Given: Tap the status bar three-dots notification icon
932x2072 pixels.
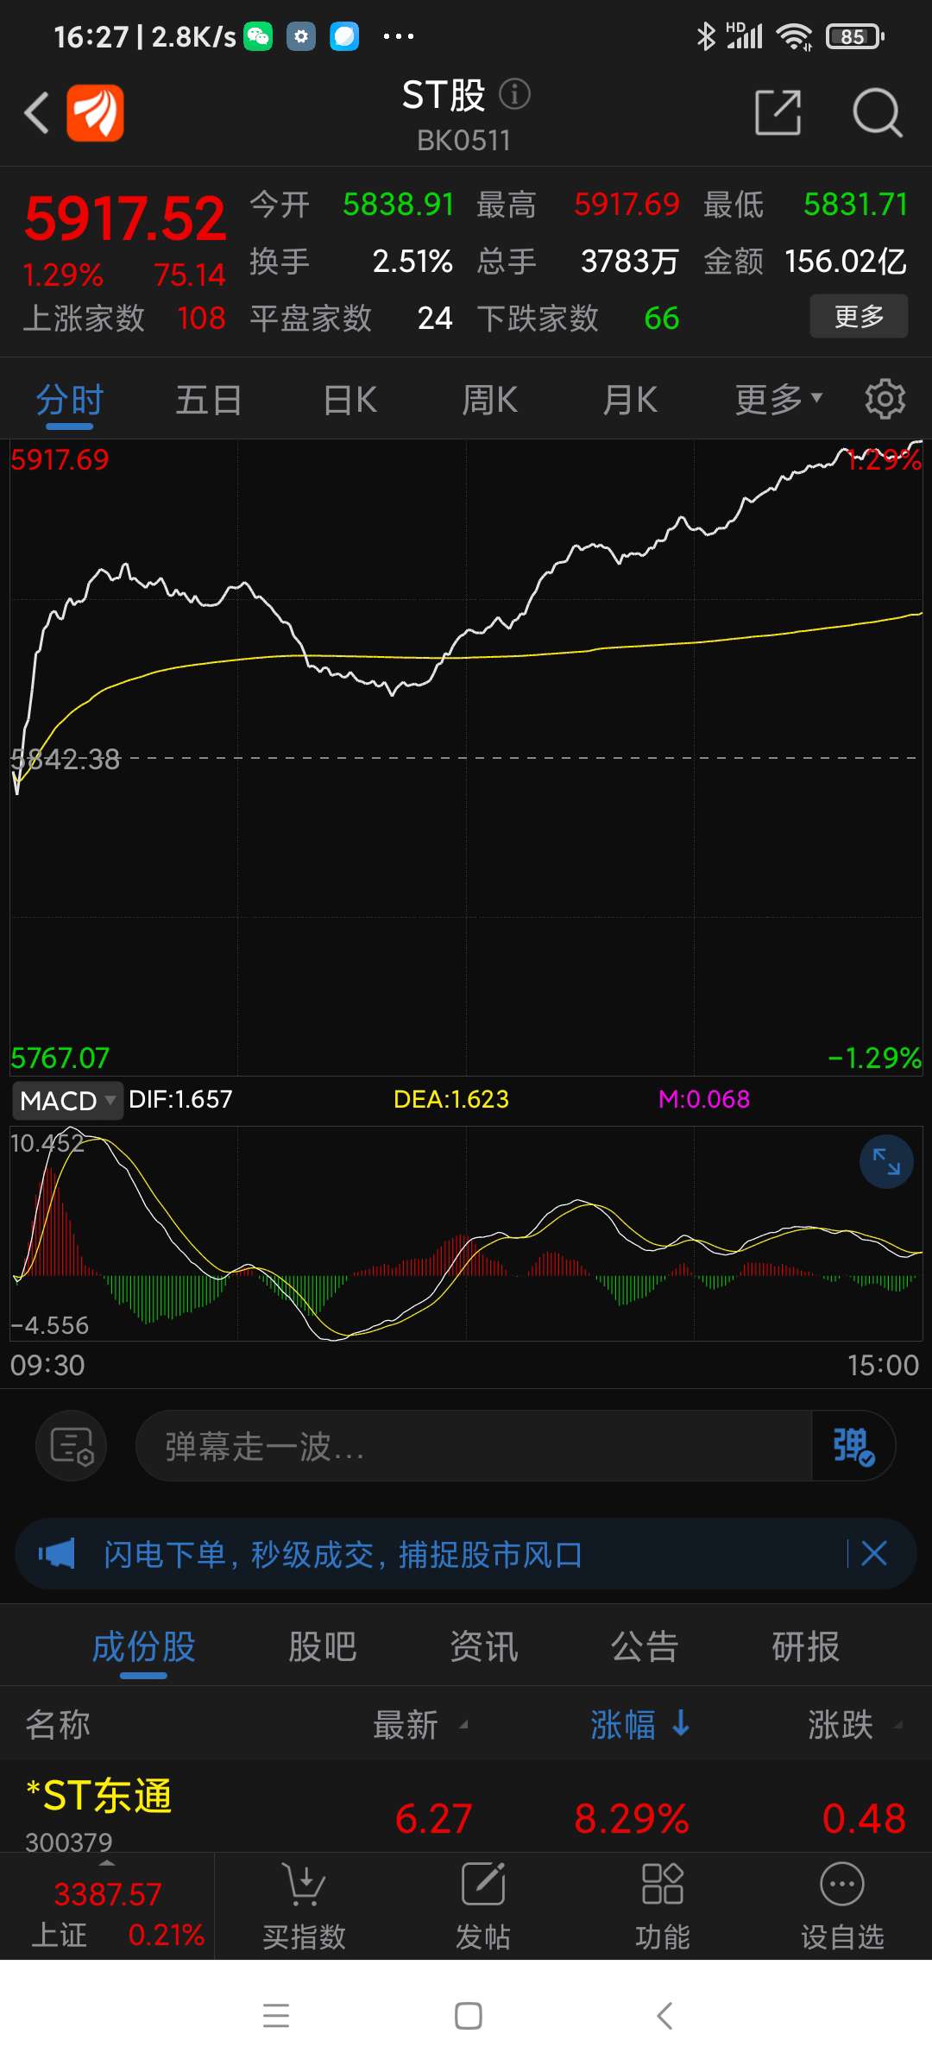Looking at the screenshot, I should [x=399, y=36].
